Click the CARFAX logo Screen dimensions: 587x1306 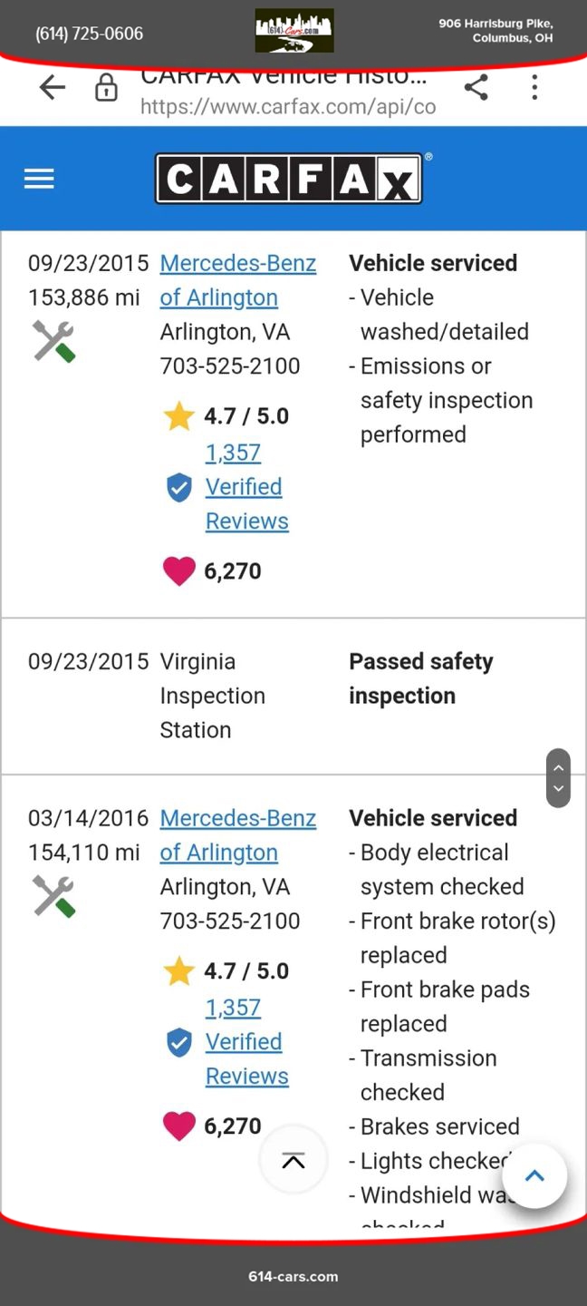click(x=289, y=179)
